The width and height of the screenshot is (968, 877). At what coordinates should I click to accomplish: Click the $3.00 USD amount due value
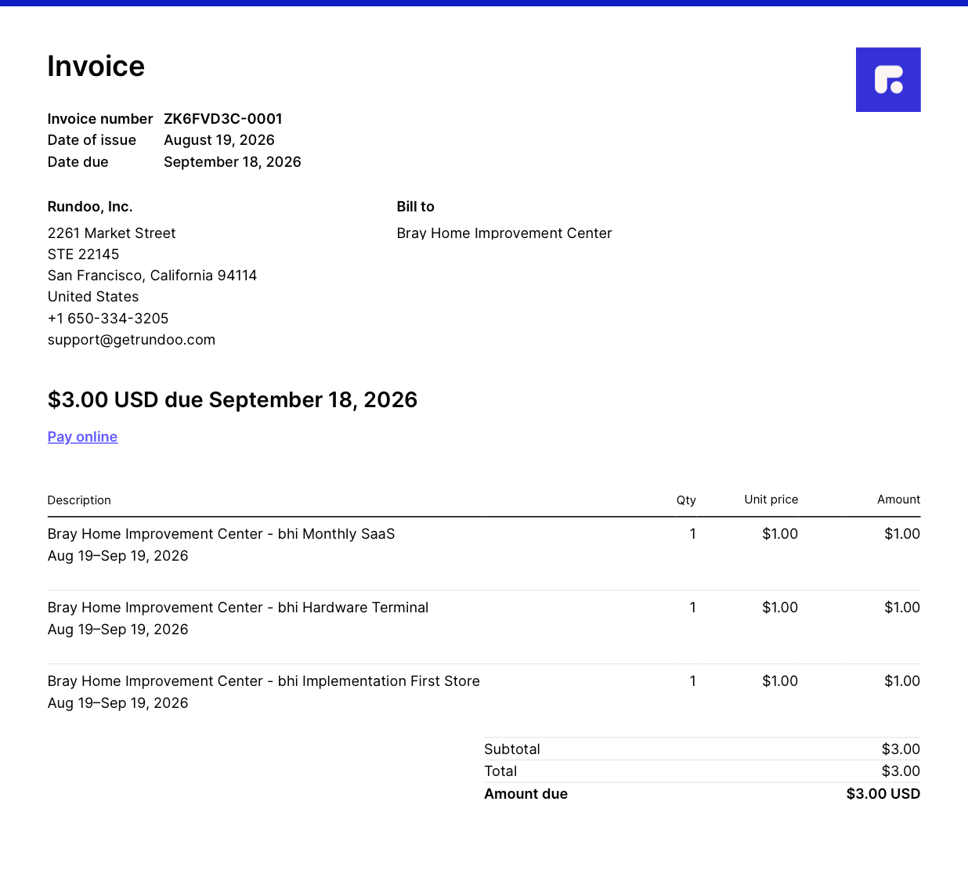coord(883,794)
